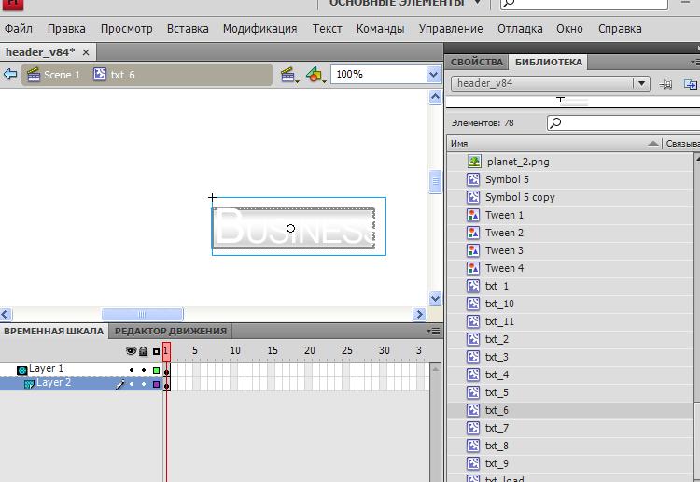Toggle Layer 2 purple outline square
The width and height of the screenshot is (700, 482).
coord(156,384)
